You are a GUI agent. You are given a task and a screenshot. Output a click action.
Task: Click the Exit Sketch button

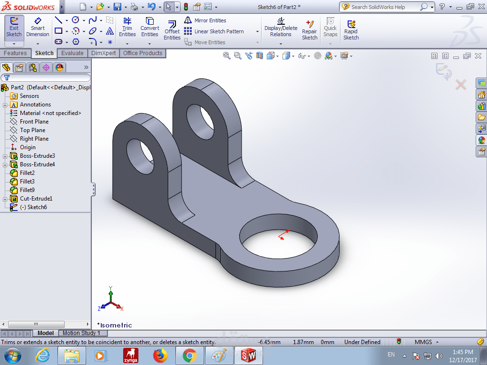pos(14,28)
